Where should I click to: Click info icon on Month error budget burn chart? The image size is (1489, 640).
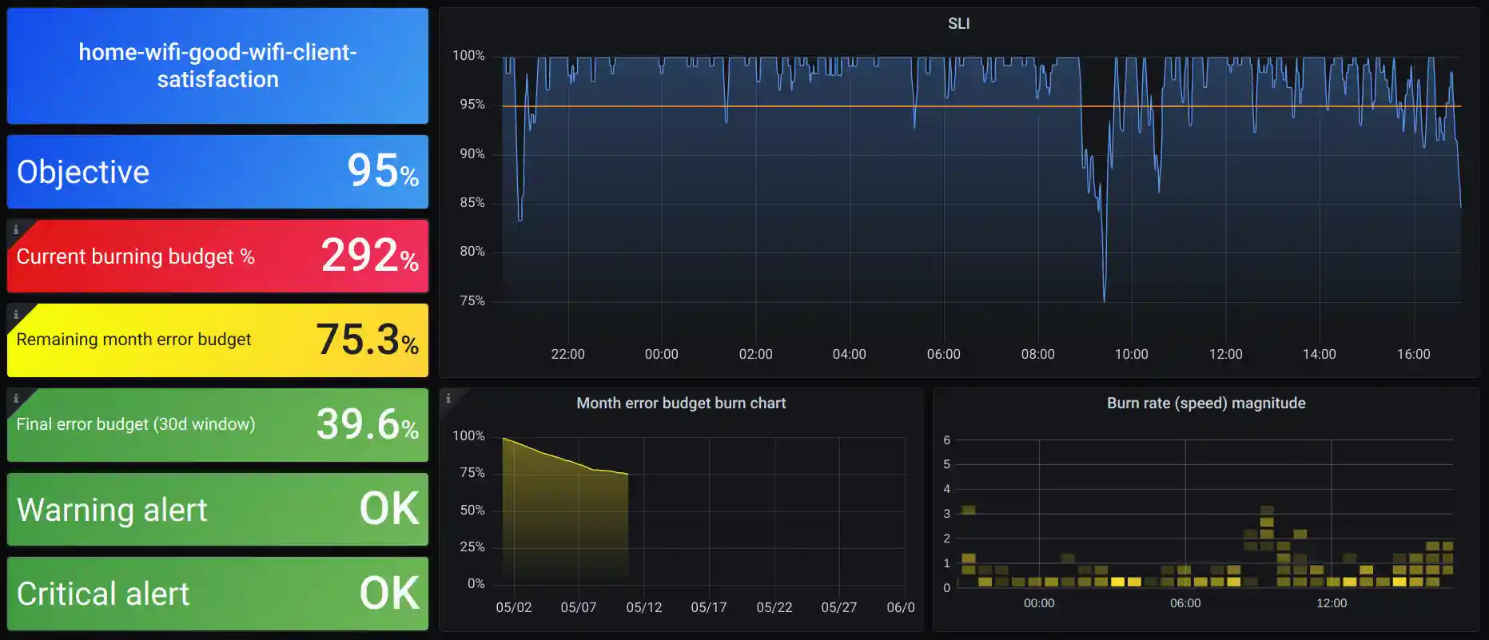pos(448,398)
